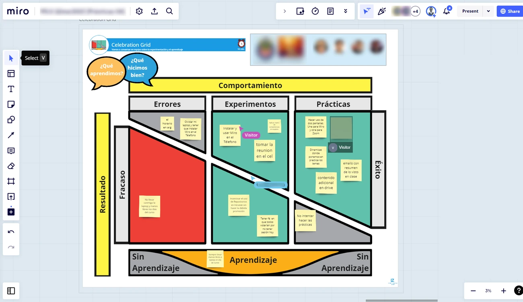This screenshot has width=523, height=302.
Task: Select the Shapes tool
Action: coord(11,120)
